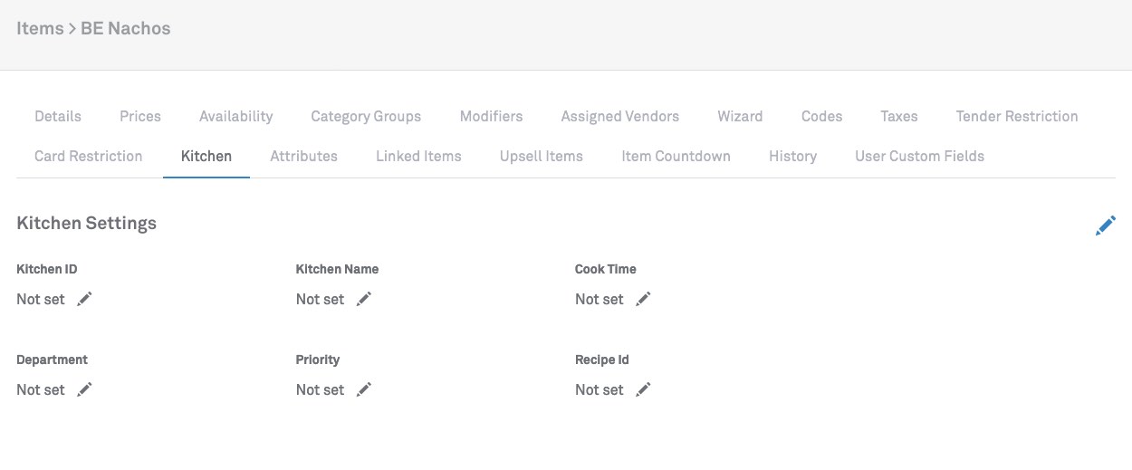1132x470 pixels.
Task: Edit the Department pencil icon
Action: click(84, 389)
